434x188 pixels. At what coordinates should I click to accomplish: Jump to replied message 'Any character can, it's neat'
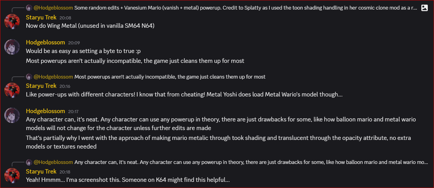click(251, 162)
